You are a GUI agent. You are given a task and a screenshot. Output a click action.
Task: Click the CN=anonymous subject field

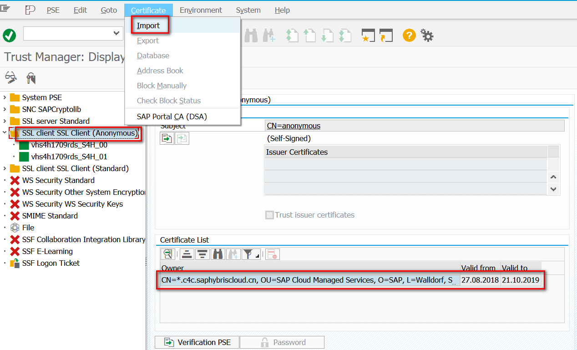pyautogui.click(x=415, y=126)
